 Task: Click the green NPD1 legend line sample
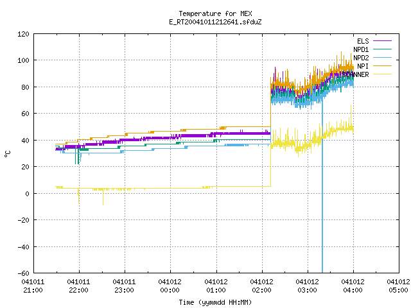coord(382,49)
